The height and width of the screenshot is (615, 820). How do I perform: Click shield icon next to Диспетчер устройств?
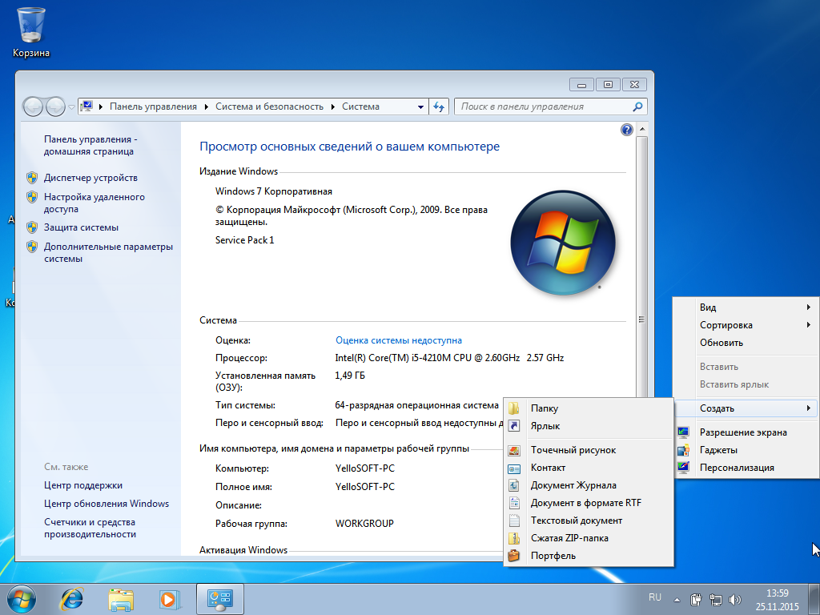click(x=32, y=178)
